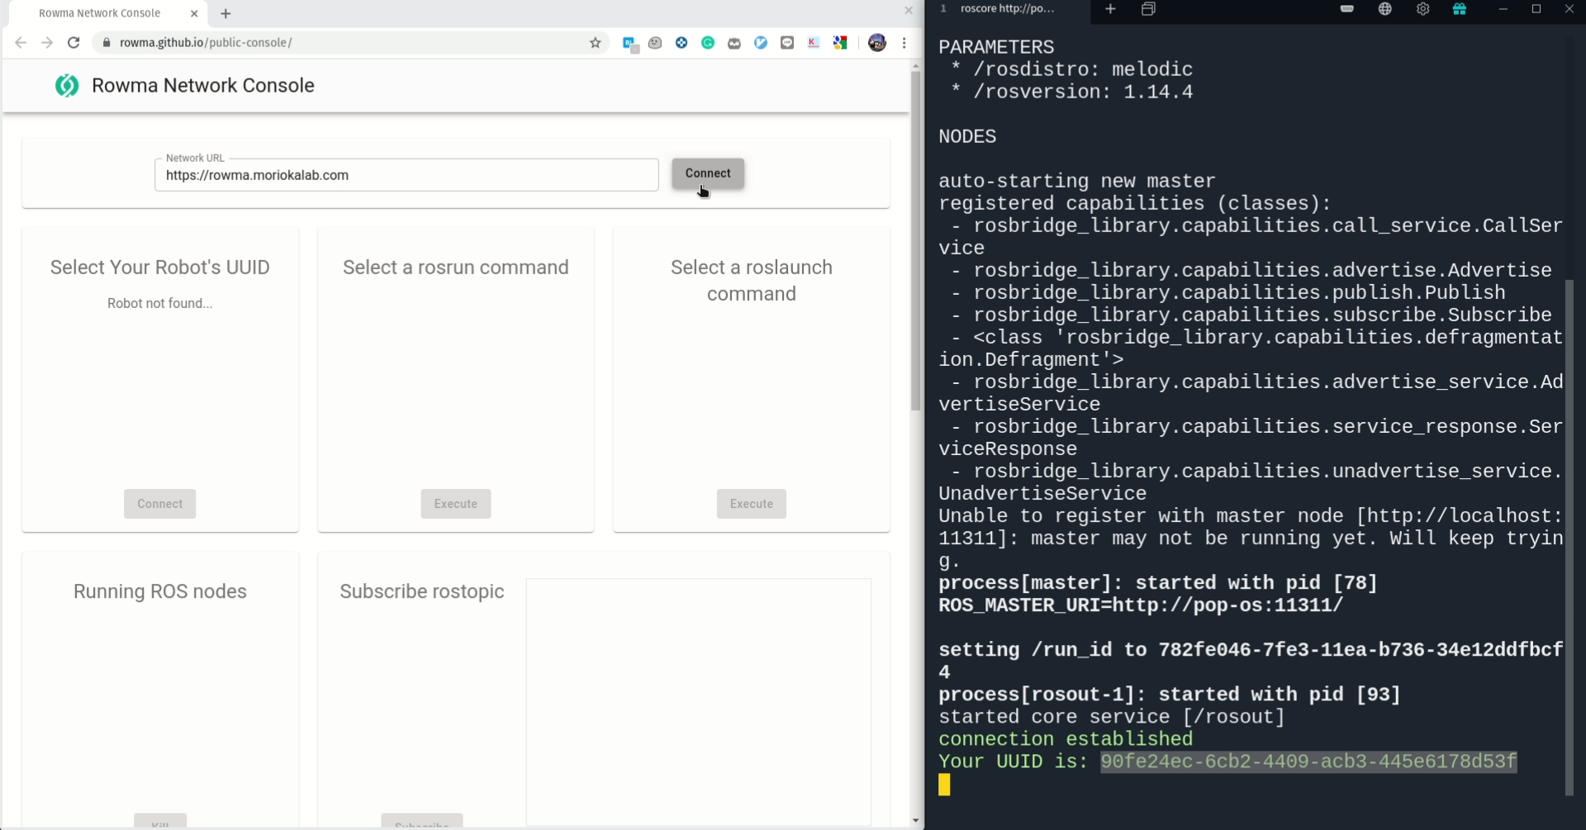Viewport: 1586px width, 830px height.
Task: Open a new browser tab
Action: [226, 13]
